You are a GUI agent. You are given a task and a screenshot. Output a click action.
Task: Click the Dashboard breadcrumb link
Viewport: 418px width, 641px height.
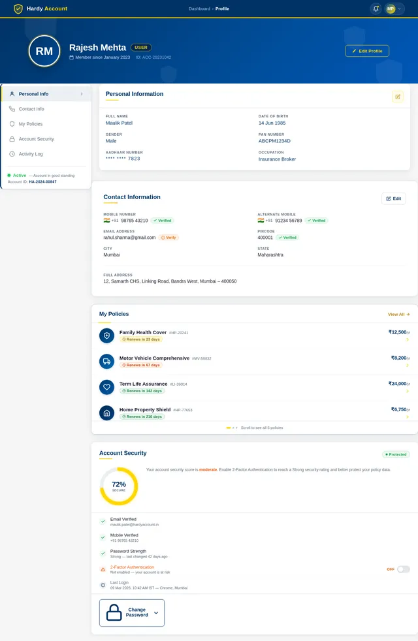(199, 8)
